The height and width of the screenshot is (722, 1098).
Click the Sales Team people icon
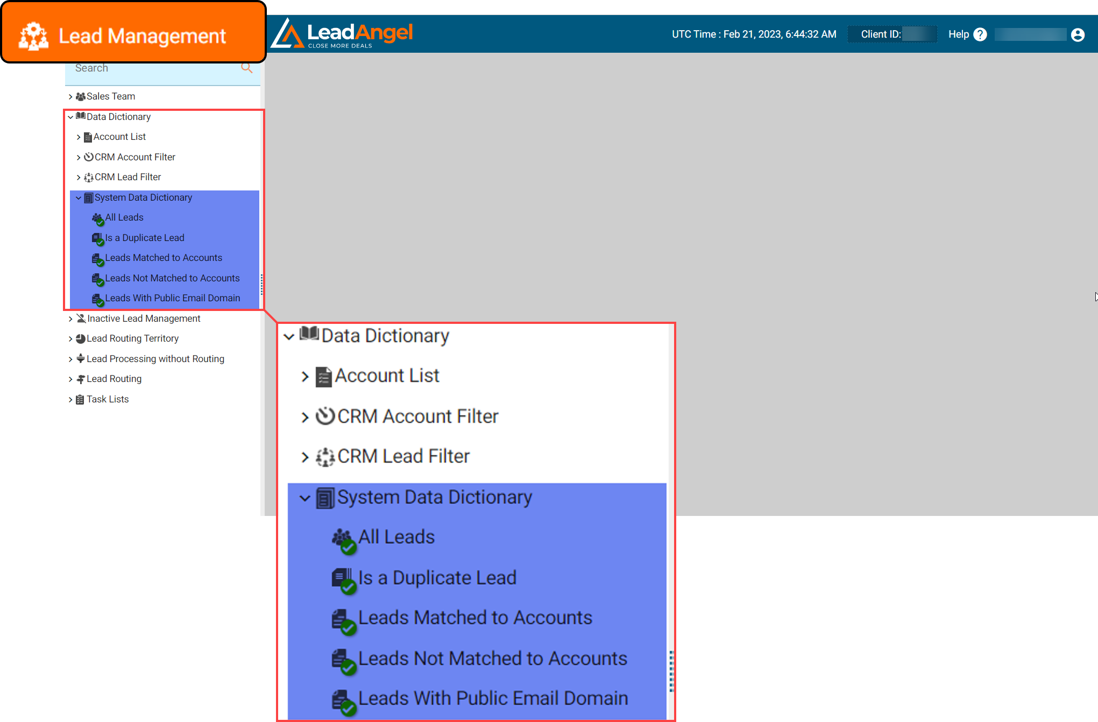81,96
